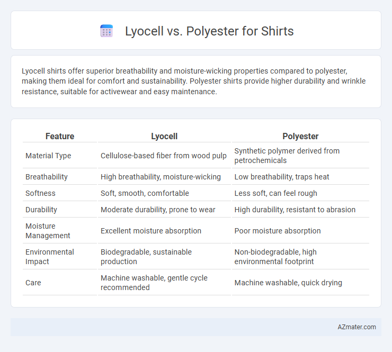Select the 'Feature' column header
392x352 pixels.
click(x=60, y=136)
